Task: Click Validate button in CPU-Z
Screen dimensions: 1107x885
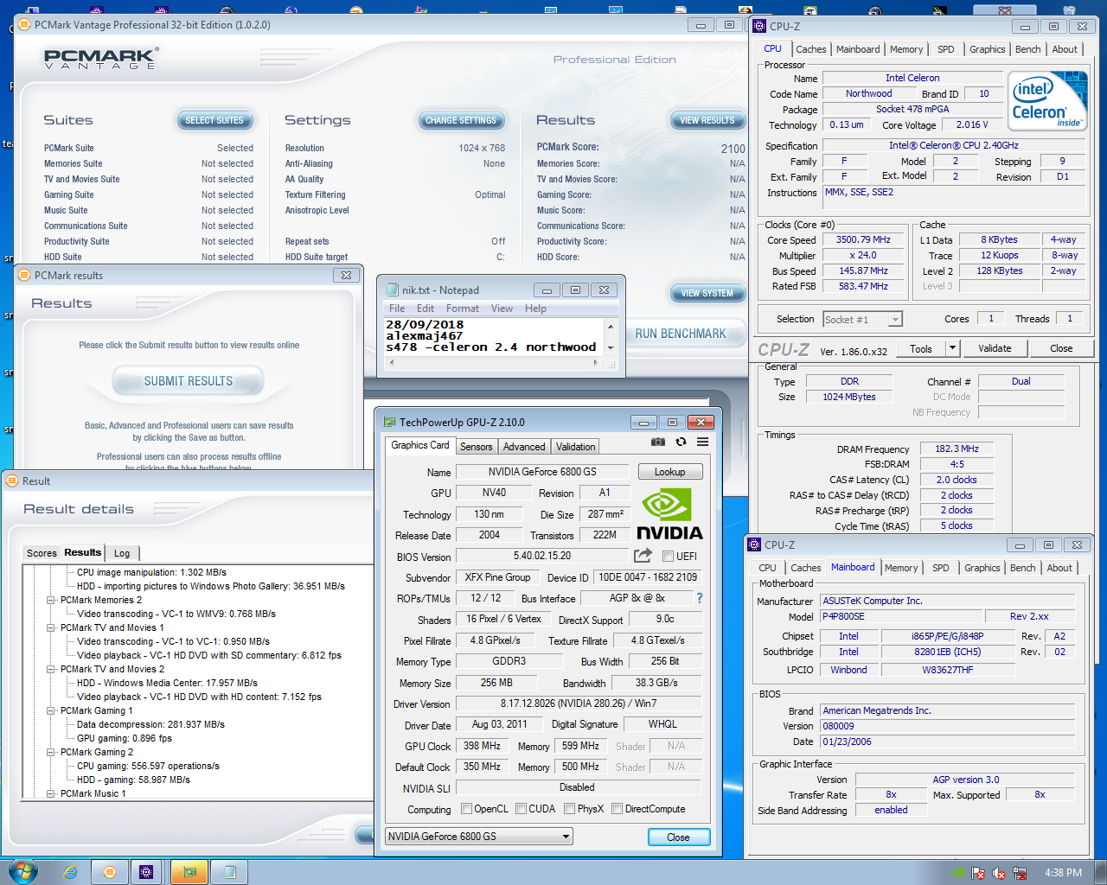Action: point(995,348)
